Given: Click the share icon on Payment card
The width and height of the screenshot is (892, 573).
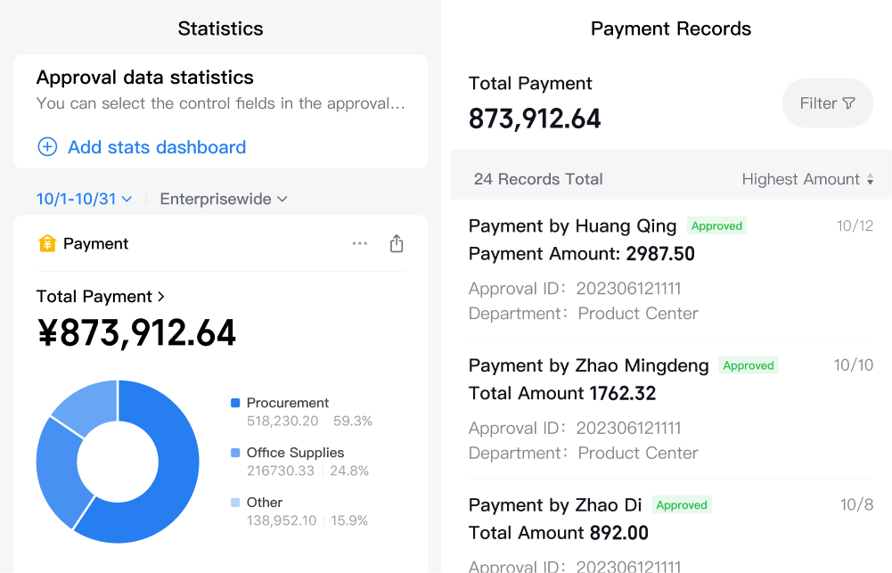Looking at the screenshot, I should point(397,243).
